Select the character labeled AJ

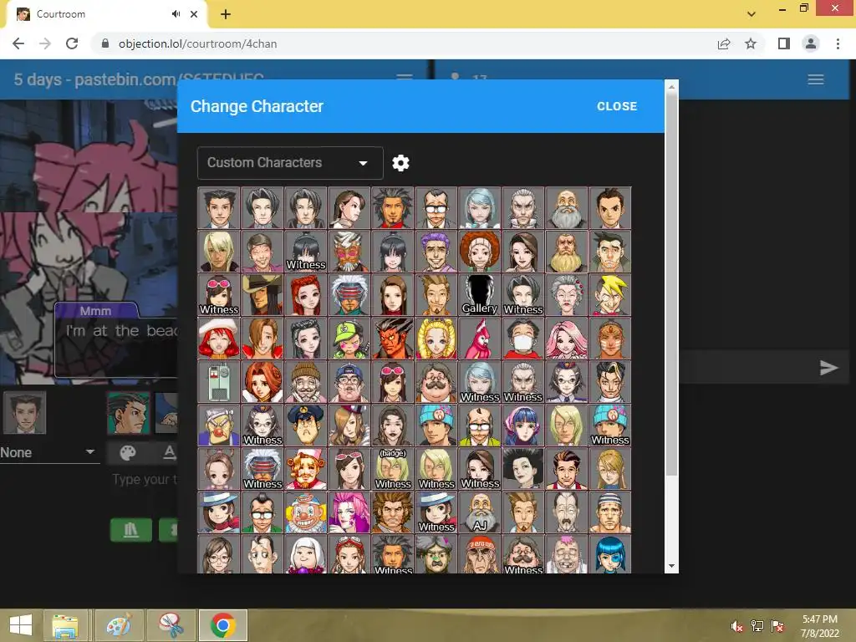(x=479, y=512)
